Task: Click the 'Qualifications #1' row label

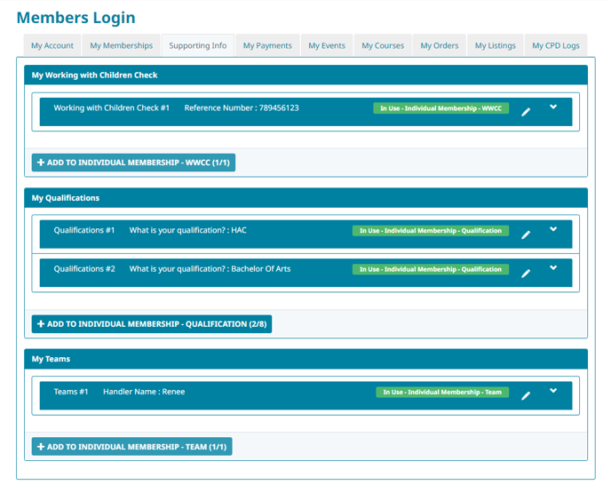Action: coord(84,230)
